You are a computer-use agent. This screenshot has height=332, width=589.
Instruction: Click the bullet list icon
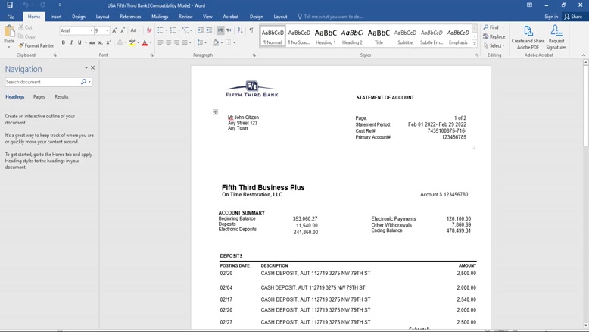[x=160, y=30]
